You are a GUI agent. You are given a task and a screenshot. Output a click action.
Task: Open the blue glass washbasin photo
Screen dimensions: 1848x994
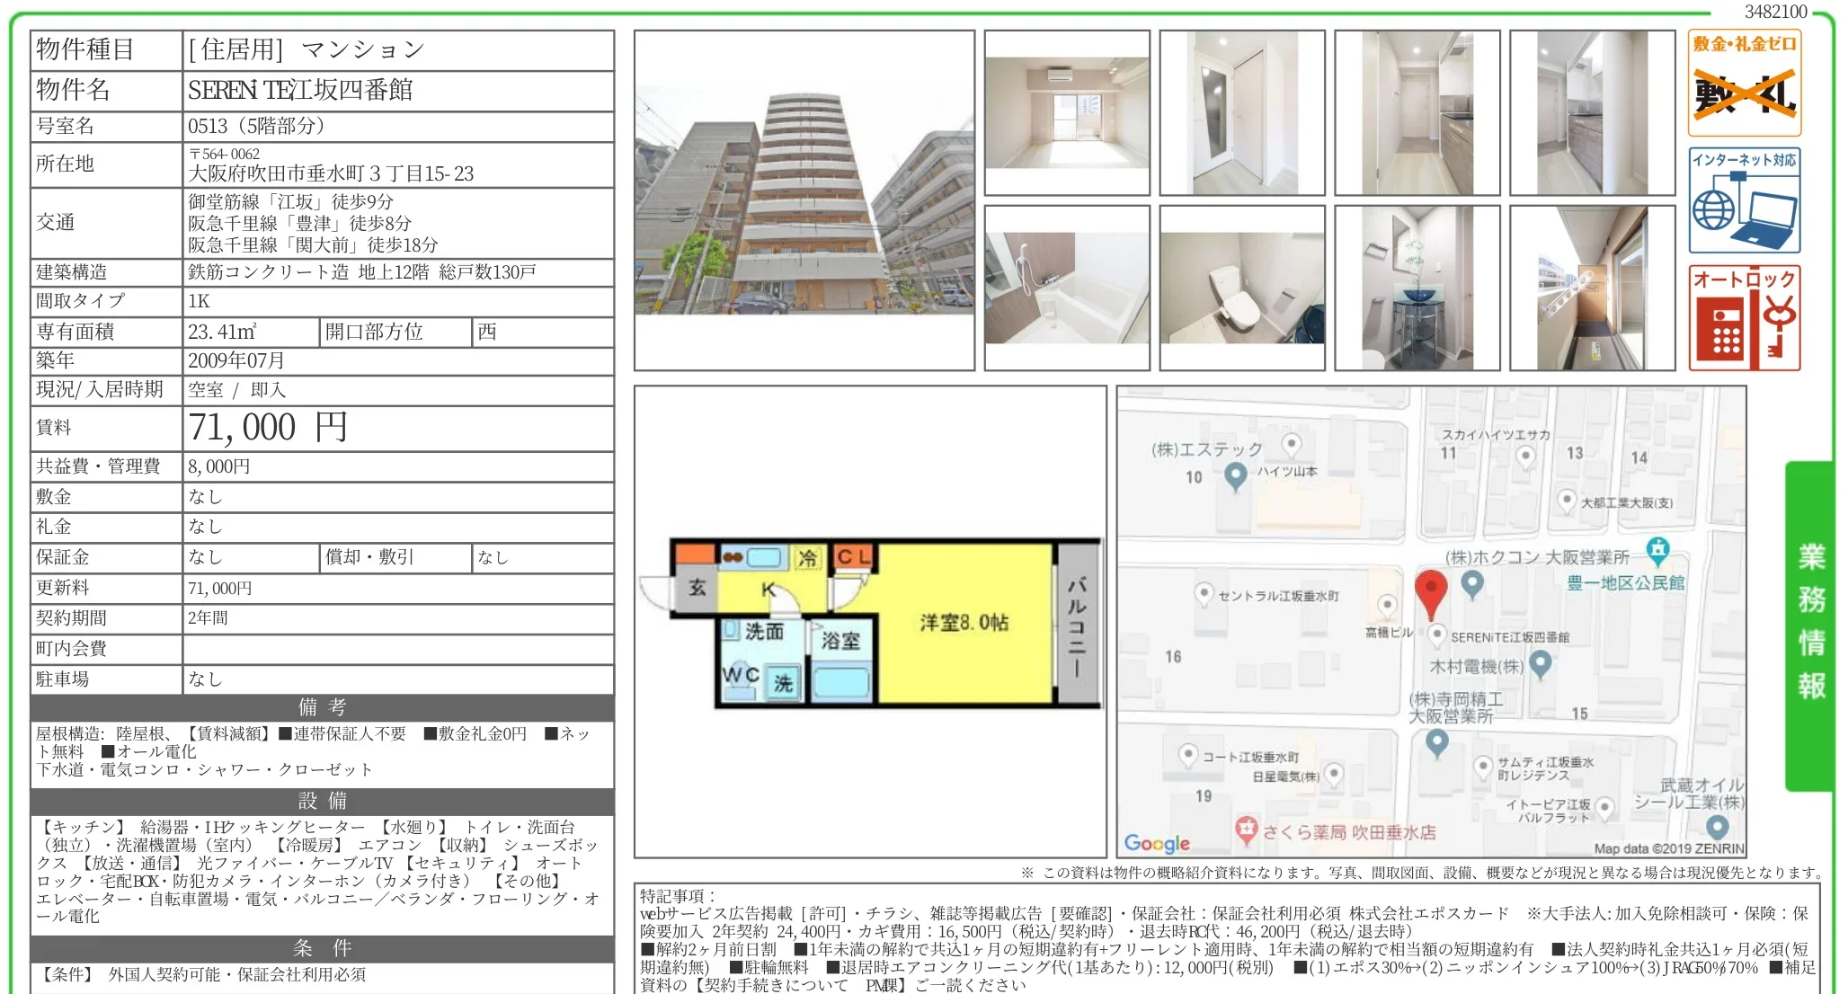pyautogui.click(x=1417, y=288)
